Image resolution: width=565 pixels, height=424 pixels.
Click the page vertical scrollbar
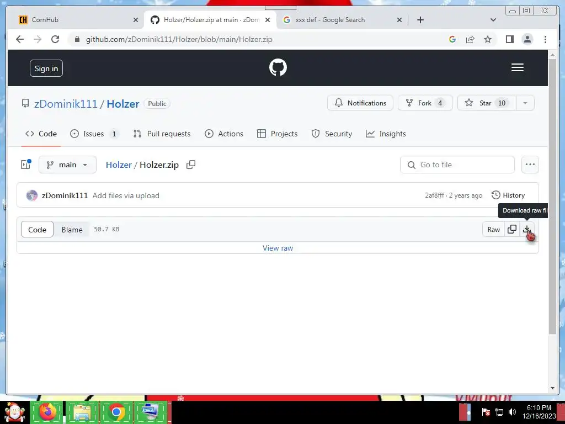[552, 197]
